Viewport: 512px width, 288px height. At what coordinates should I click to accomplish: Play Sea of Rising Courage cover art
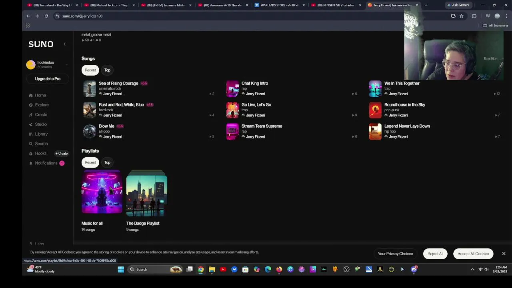90,89
